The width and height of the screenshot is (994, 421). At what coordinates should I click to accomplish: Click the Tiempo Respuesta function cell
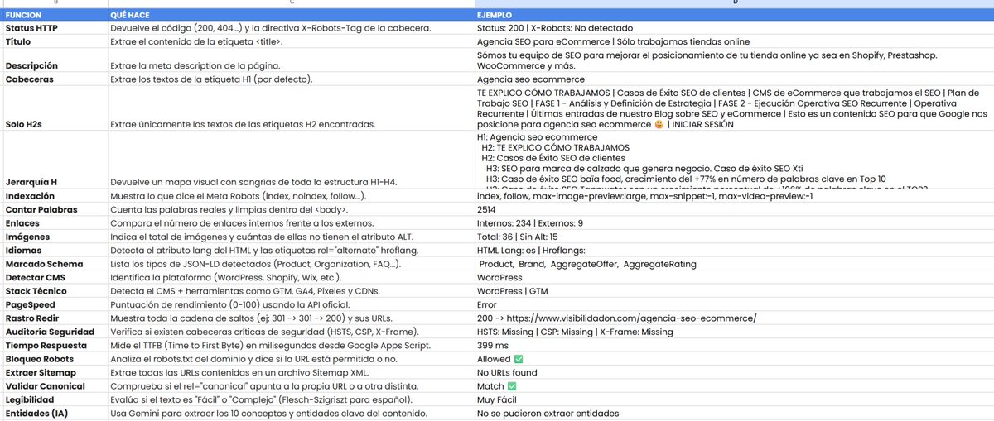[55, 345]
